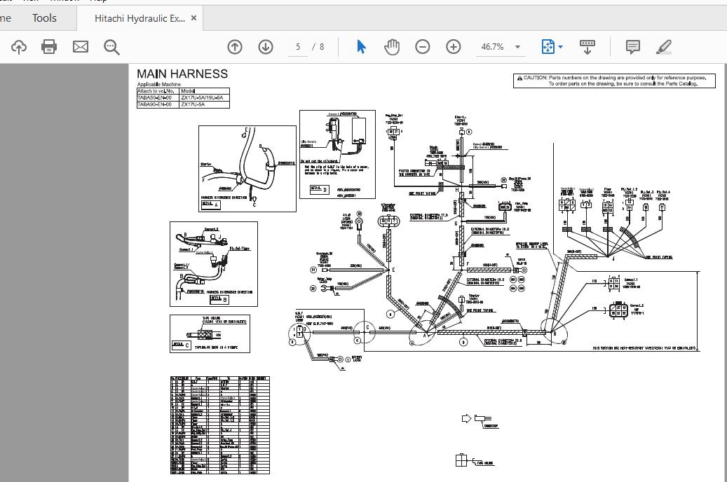Image resolution: width=727 pixels, height=482 pixels.
Task: Zoom in with the plus button
Action: (x=453, y=47)
